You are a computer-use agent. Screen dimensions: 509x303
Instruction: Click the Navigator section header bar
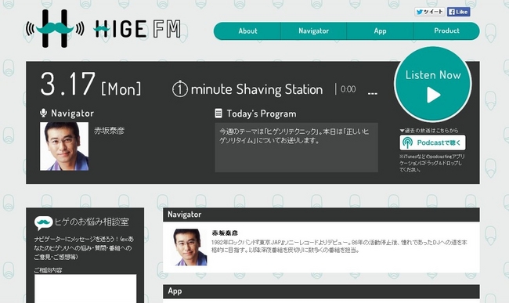click(321, 215)
